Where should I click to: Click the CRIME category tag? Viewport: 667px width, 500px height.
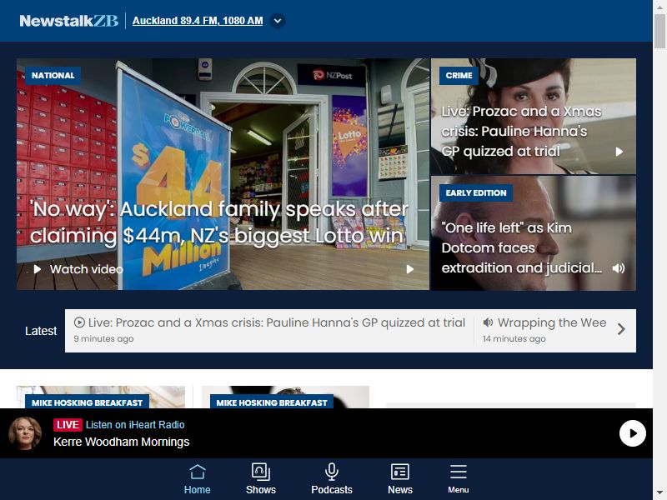click(x=459, y=76)
